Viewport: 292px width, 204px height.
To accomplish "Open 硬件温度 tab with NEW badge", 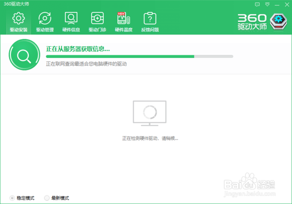I will [x=124, y=22].
